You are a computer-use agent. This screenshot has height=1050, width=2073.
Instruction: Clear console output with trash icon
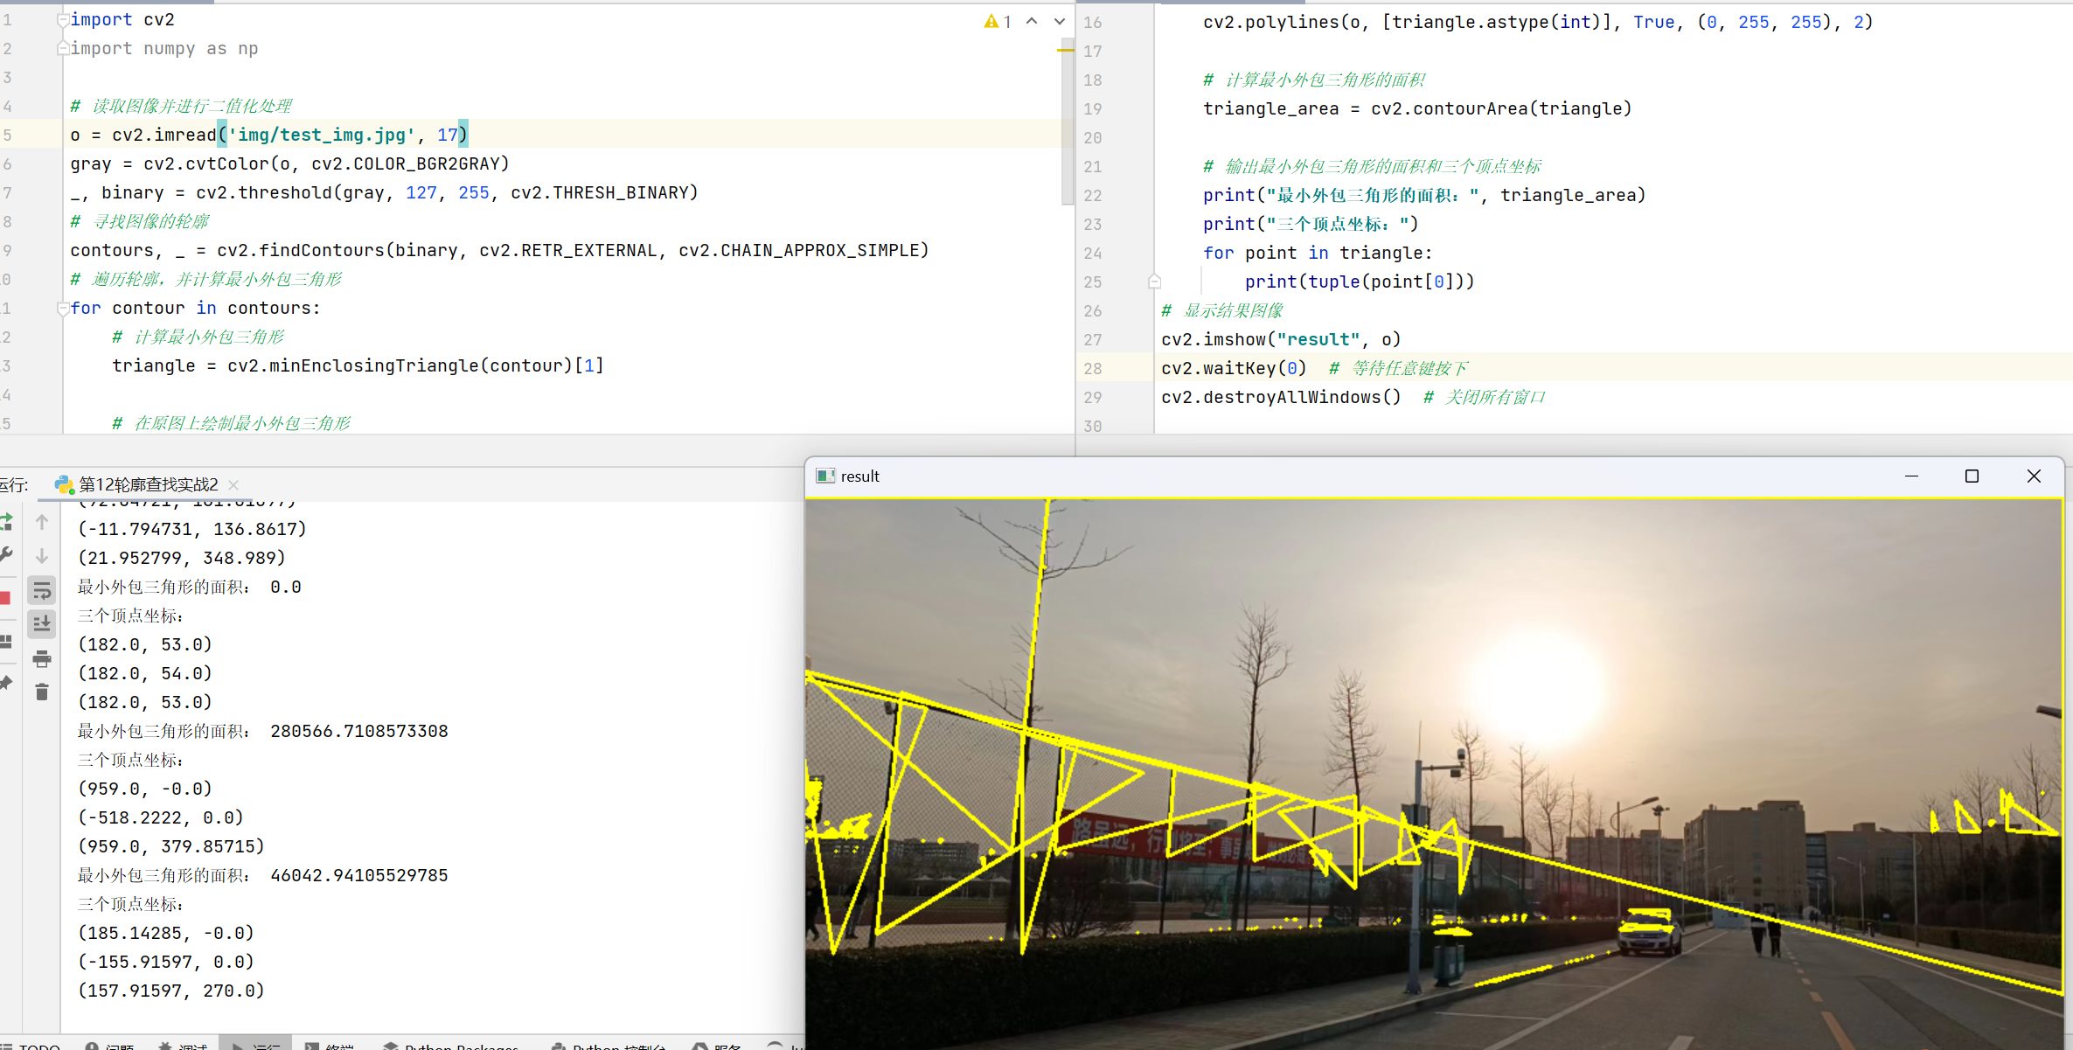(x=42, y=692)
